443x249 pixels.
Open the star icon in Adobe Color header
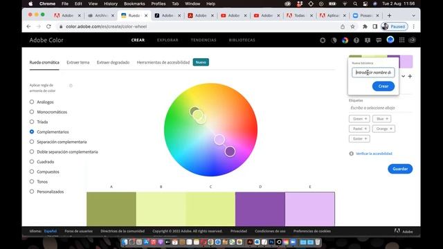click(323, 40)
